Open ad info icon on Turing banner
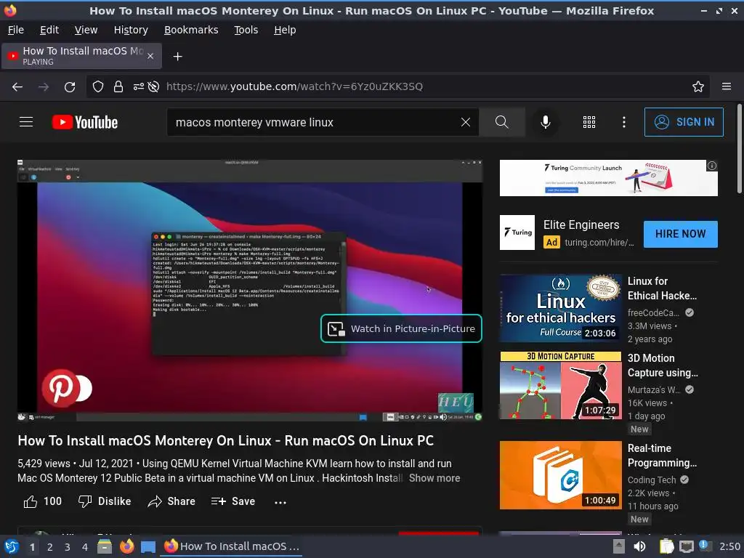Viewport: 744px width, 558px height. click(x=712, y=166)
